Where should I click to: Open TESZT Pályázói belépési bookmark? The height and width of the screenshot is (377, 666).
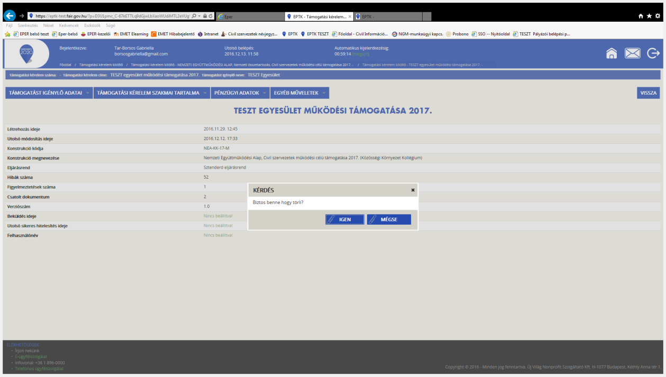(x=541, y=34)
